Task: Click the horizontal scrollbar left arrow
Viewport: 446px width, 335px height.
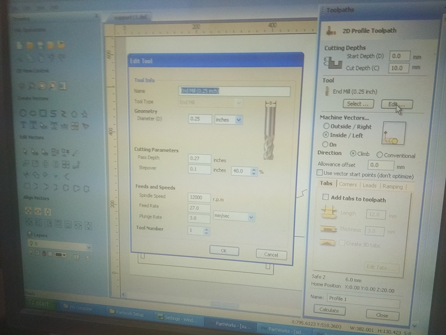Action: (x=123, y=295)
